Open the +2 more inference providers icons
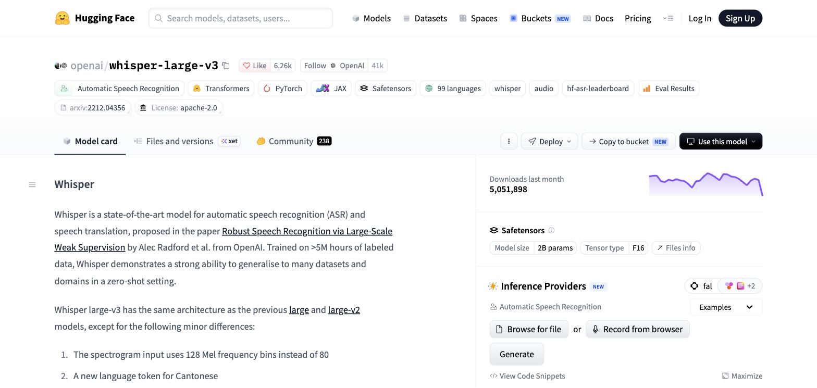The width and height of the screenshot is (817, 388). 740,286
